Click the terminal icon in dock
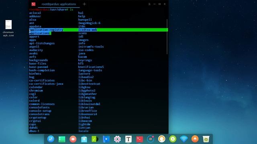The image size is (257, 144). pos(139,139)
